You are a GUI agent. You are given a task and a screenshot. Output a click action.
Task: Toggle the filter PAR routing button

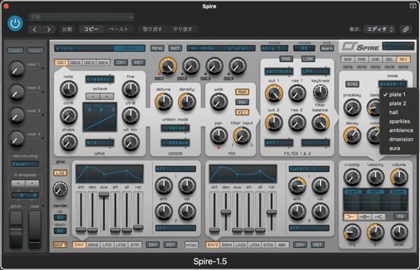[286, 59]
